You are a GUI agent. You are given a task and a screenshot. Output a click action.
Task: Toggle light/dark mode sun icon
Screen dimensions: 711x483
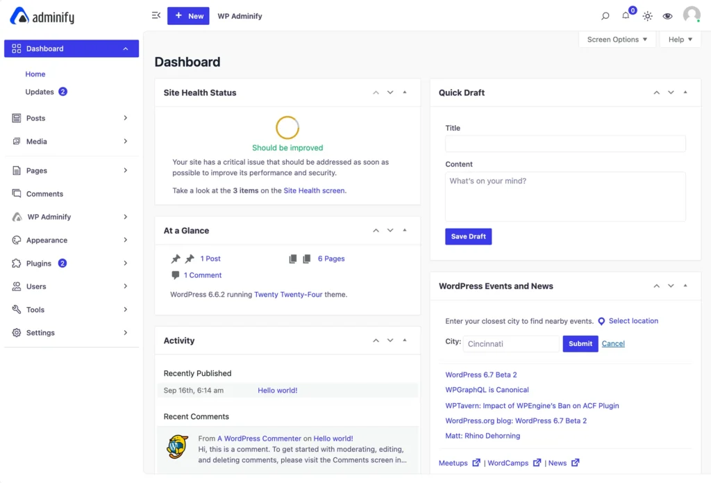[647, 16]
